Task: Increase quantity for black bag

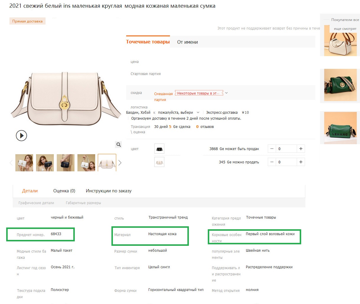Action: tap(301, 149)
